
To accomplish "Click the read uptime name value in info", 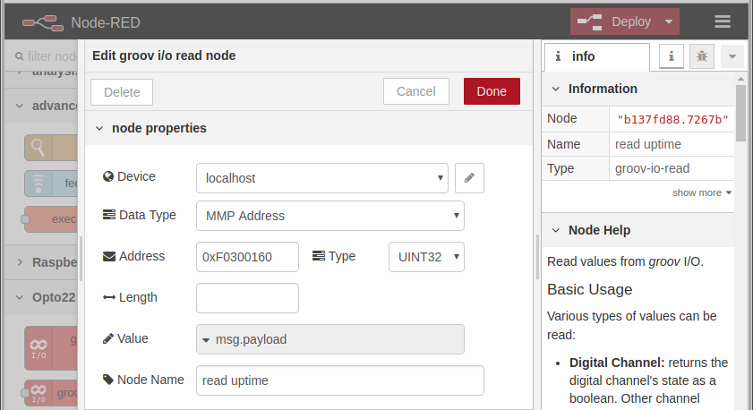I will (648, 144).
